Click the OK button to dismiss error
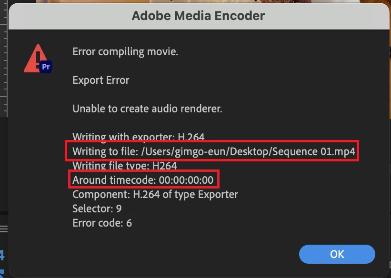Image resolution: width=391 pixels, height=278 pixels. (337, 254)
